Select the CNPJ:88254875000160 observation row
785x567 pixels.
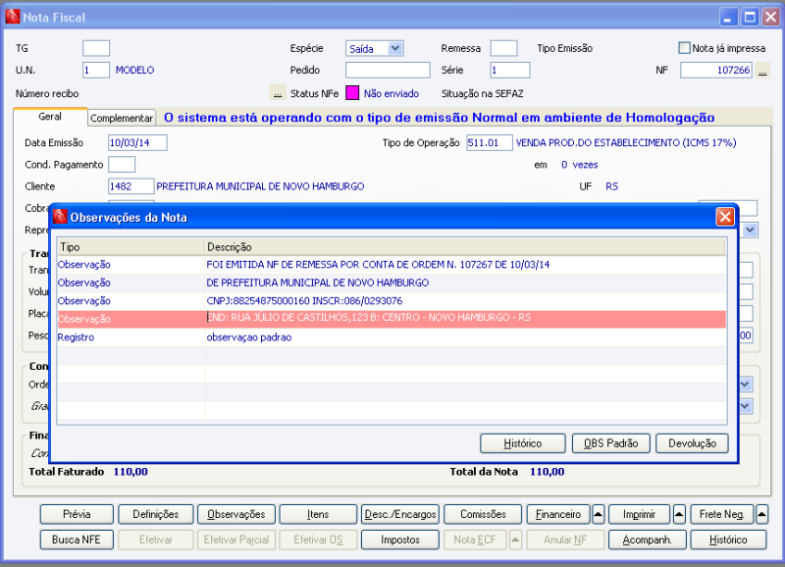391,301
